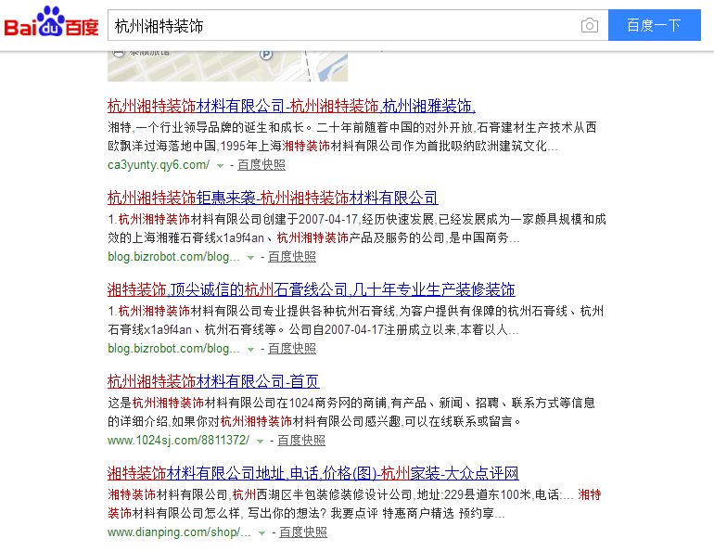Expand dropdown arrow next to ca3yunty.qy6.com
This screenshot has width=714, height=551.
(x=221, y=166)
